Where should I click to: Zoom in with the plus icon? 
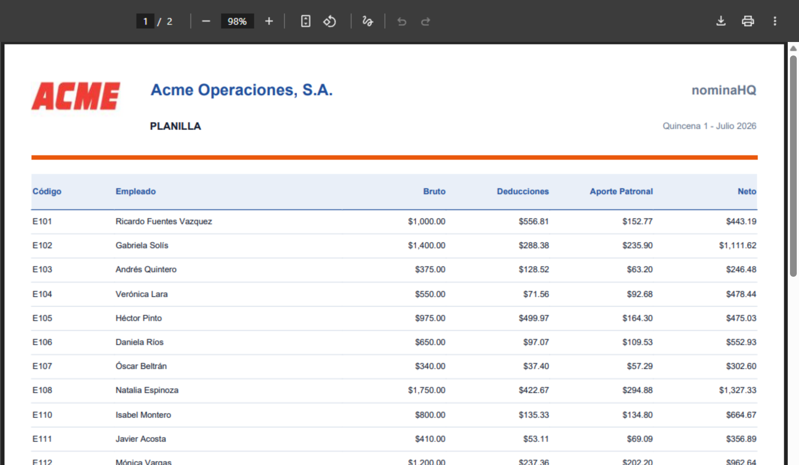(269, 21)
